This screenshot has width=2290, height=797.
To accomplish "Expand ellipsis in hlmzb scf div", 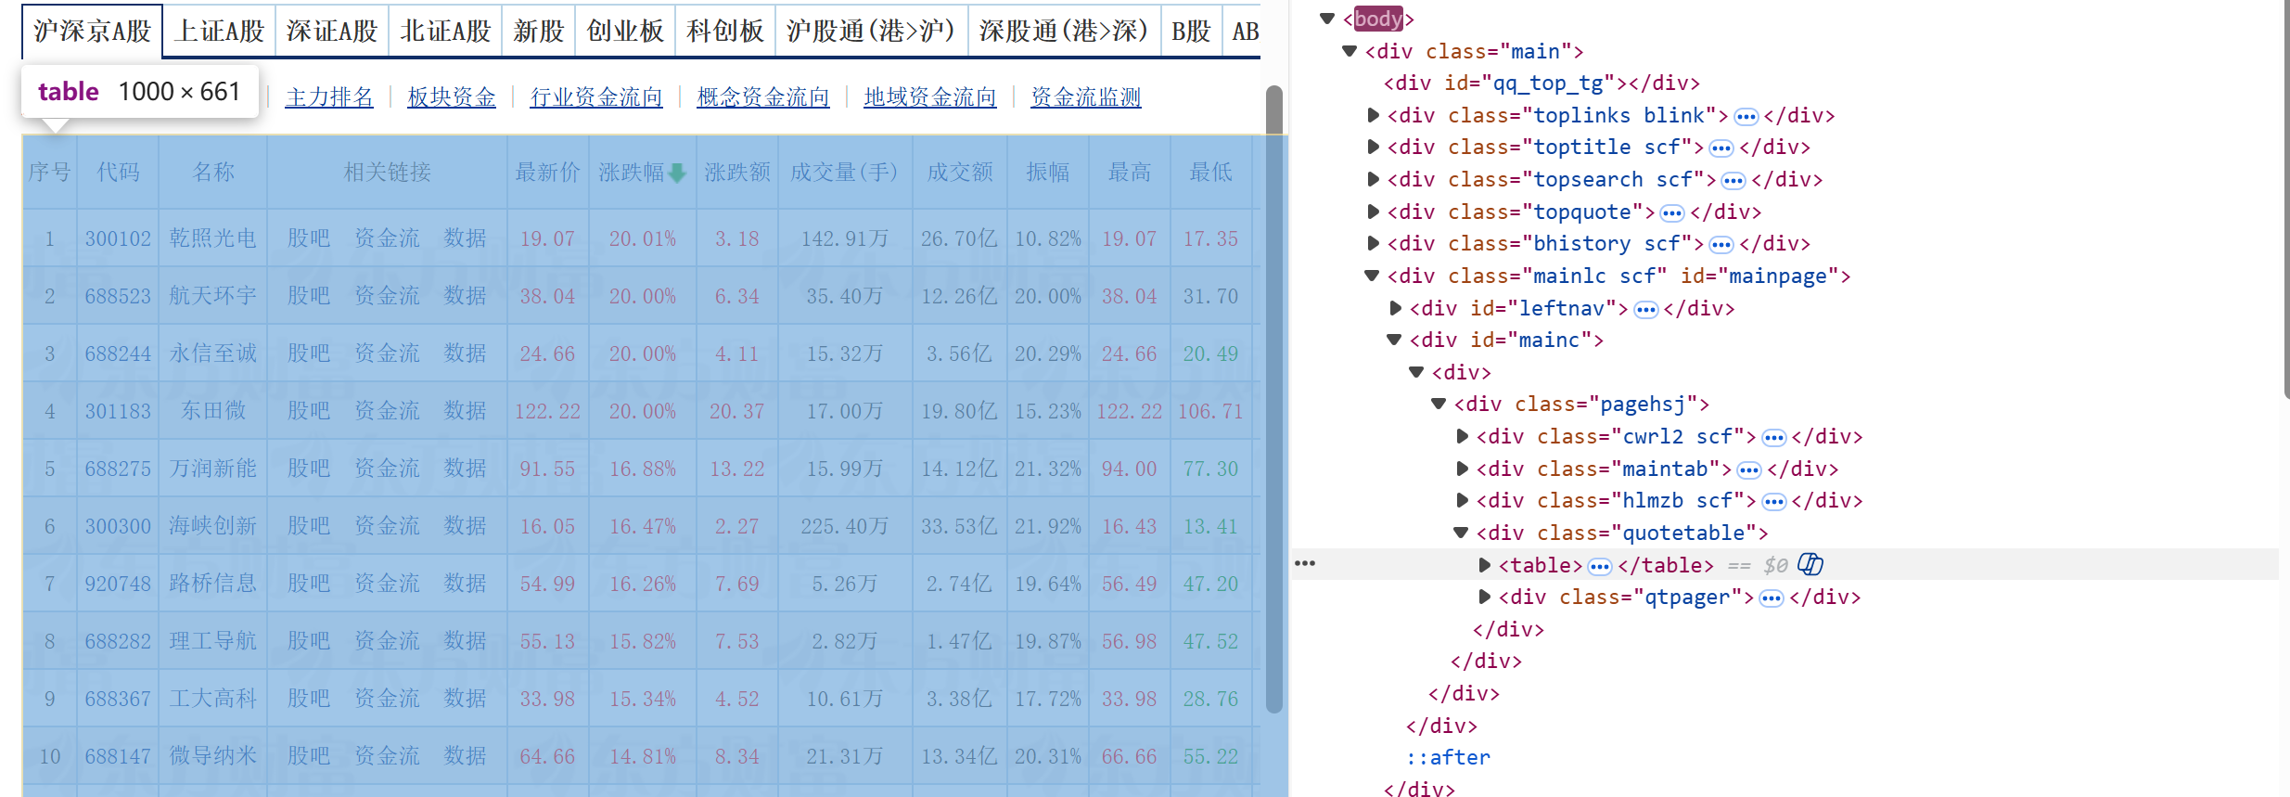I will [1774, 502].
